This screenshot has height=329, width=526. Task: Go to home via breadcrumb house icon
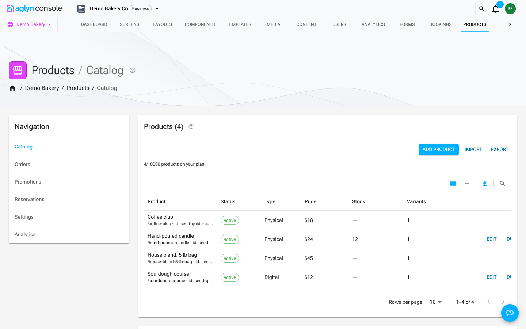[x=12, y=88]
